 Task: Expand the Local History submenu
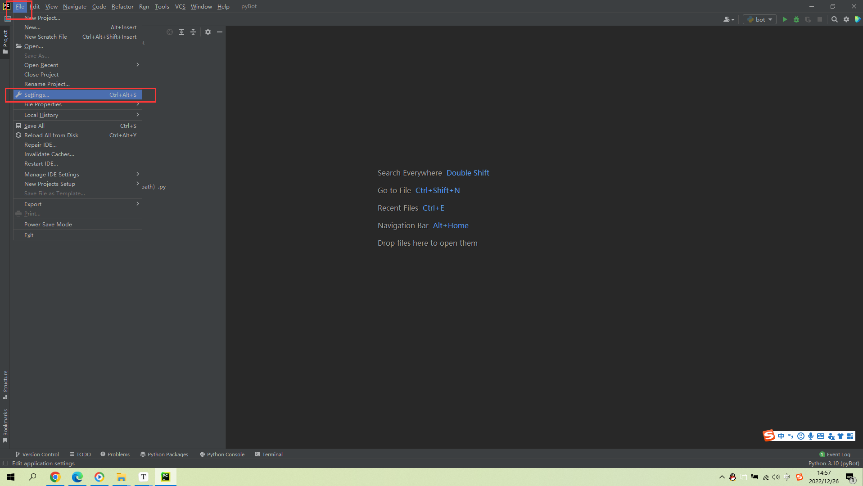tap(77, 115)
